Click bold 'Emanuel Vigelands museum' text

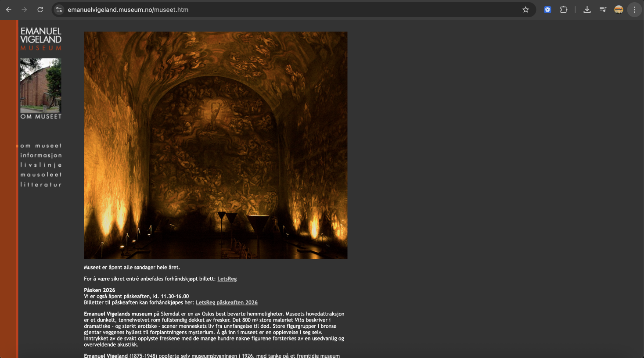point(118,314)
